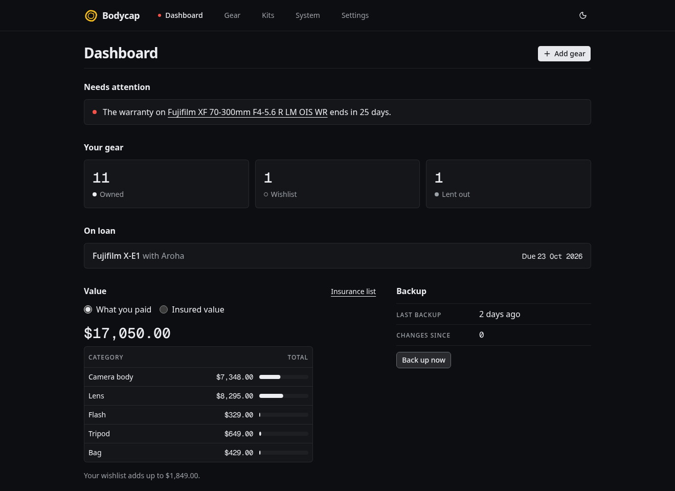This screenshot has height=491, width=675.
Task: Go to the Gear page
Action: (232, 15)
